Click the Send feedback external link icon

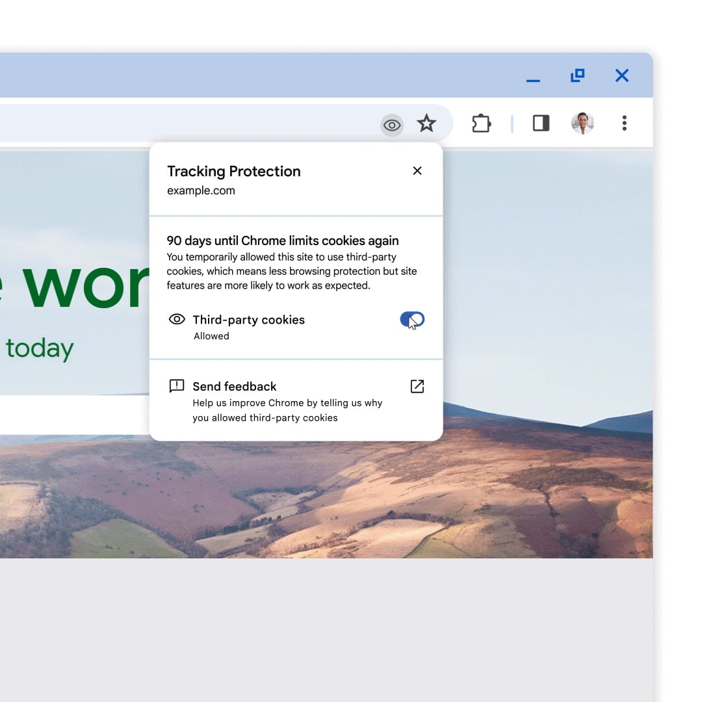[417, 387]
